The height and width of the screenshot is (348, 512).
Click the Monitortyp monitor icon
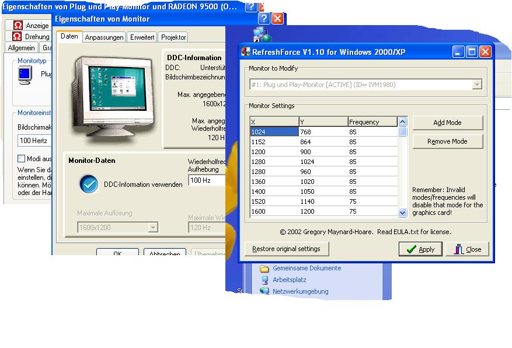(x=25, y=75)
